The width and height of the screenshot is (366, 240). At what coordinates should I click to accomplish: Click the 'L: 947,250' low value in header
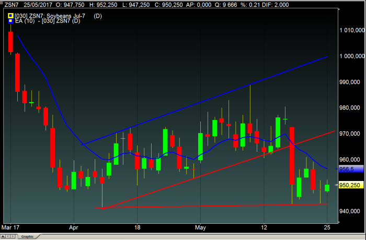136,5
